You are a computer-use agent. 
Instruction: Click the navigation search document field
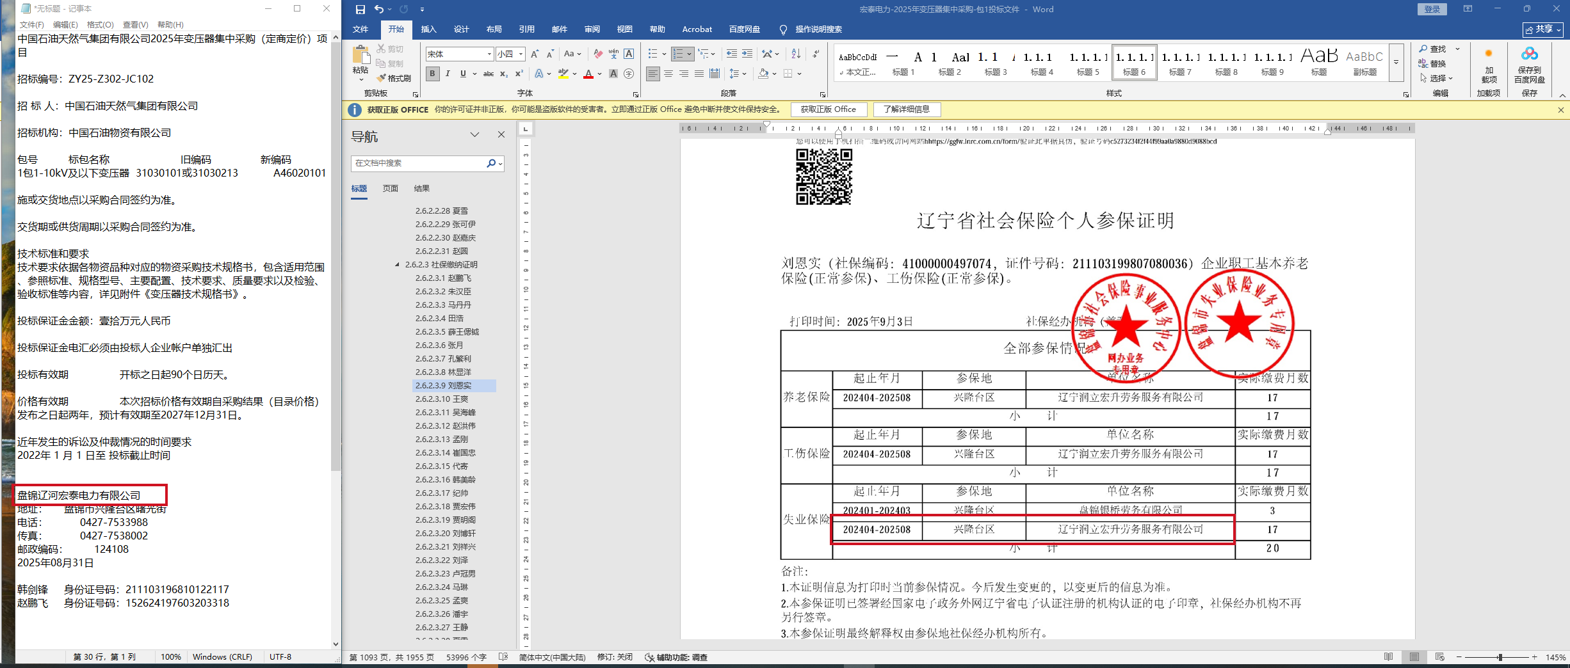(x=419, y=163)
